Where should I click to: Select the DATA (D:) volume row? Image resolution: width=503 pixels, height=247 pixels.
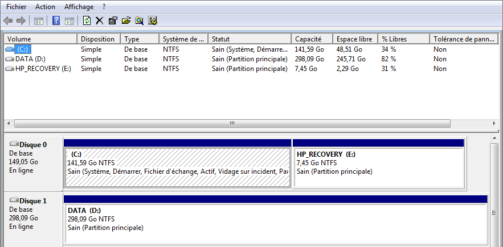(x=252, y=59)
